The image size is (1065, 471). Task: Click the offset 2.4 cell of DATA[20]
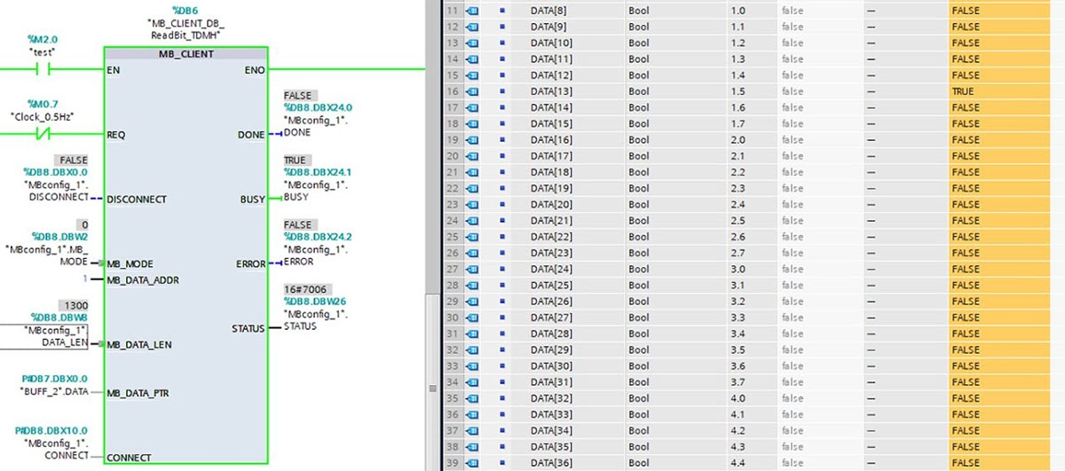(751, 204)
